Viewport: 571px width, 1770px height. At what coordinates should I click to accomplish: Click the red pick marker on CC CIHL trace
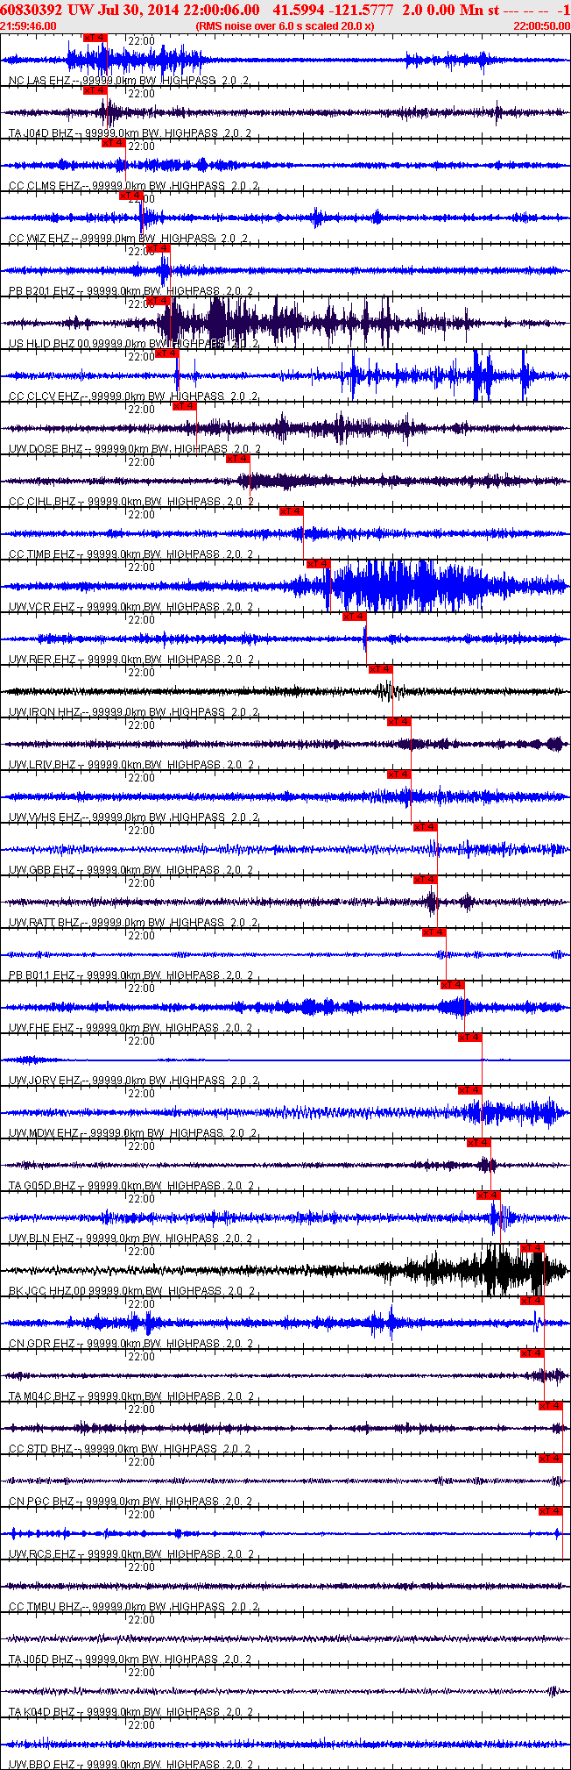point(237,459)
